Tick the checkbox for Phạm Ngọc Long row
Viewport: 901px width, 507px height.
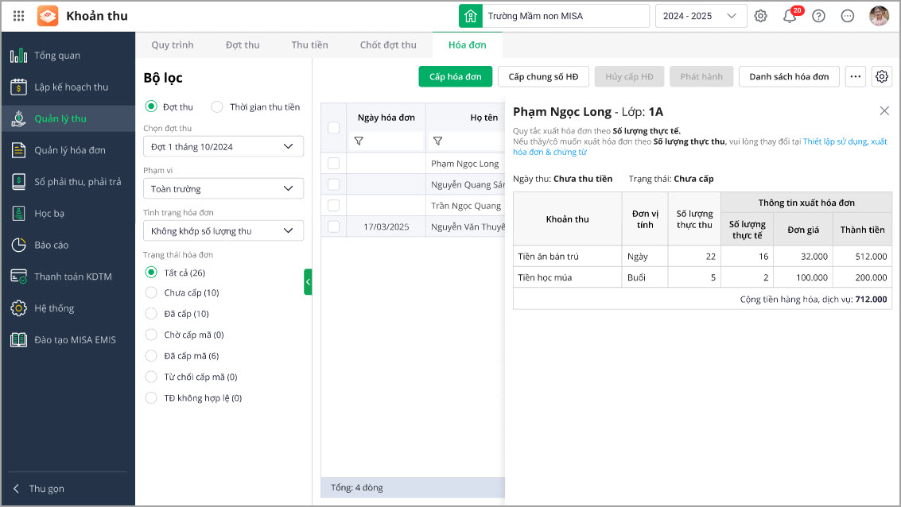click(x=334, y=163)
